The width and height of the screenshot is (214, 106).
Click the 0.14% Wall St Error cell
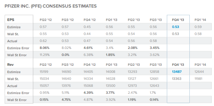[x=154, y=100]
